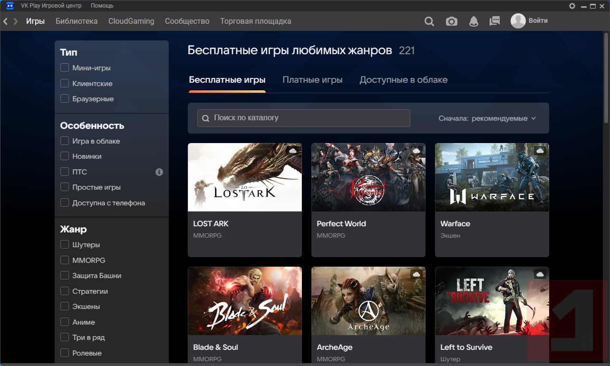Click the cloud icon on Warface card

click(540, 151)
